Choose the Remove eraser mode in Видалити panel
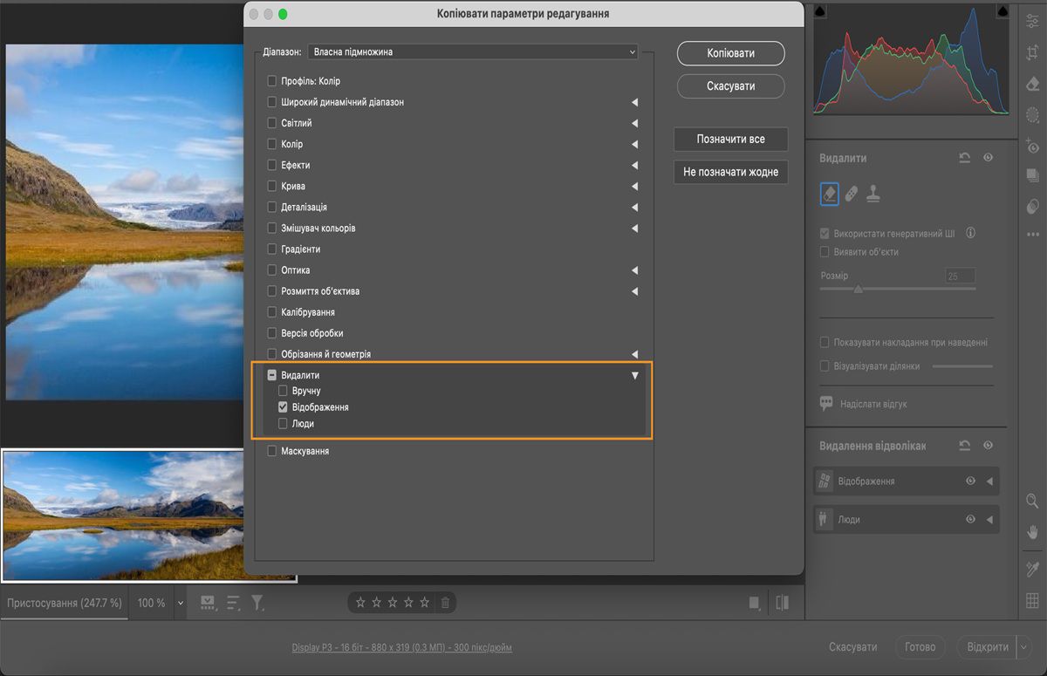This screenshot has height=676, width=1047. coord(829,194)
